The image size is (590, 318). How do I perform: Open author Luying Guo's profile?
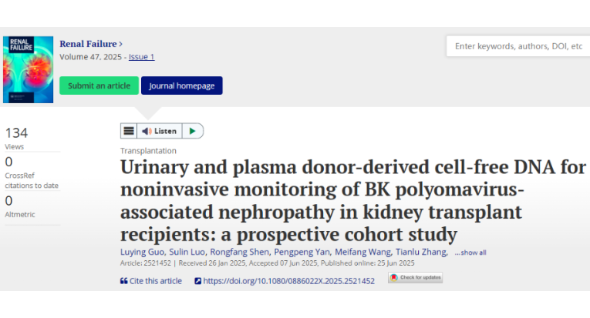click(142, 252)
